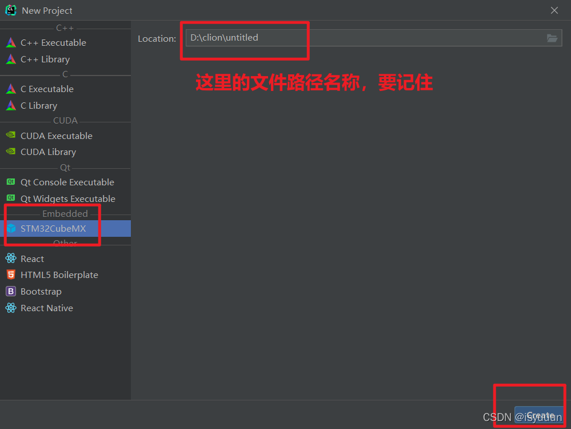Choose C Library project type
Screen dimensions: 571x429
[66, 105]
